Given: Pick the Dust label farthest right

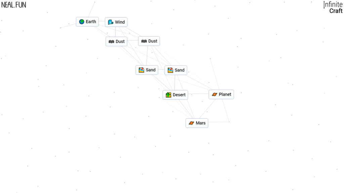Looking at the screenshot, I should 153,41.
